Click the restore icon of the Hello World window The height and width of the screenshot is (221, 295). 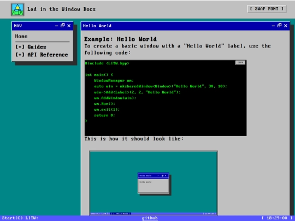tap(279, 26)
